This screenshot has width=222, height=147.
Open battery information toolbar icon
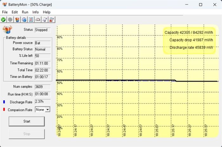17,20
